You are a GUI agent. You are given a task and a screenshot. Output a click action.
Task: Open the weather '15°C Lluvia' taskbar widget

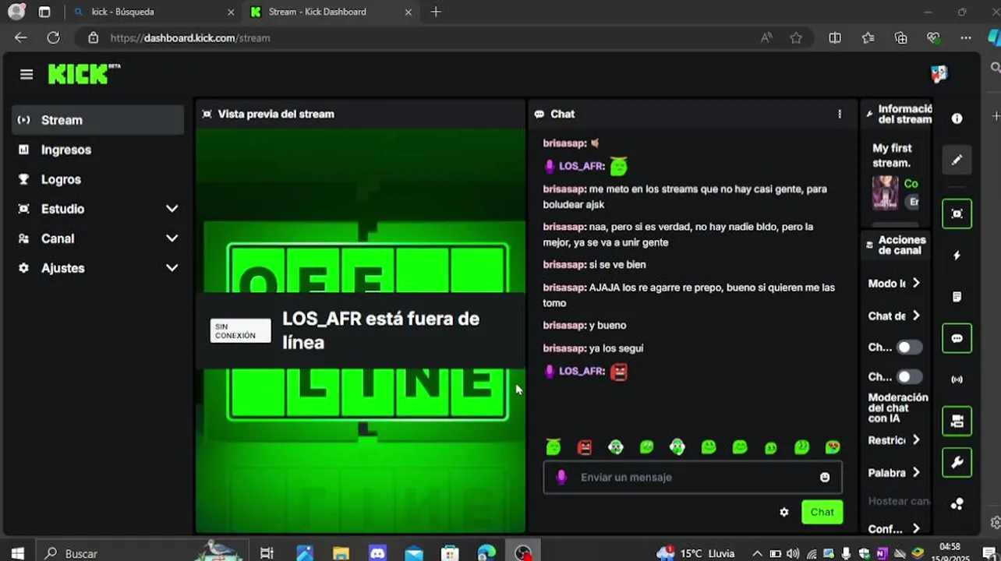point(696,553)
